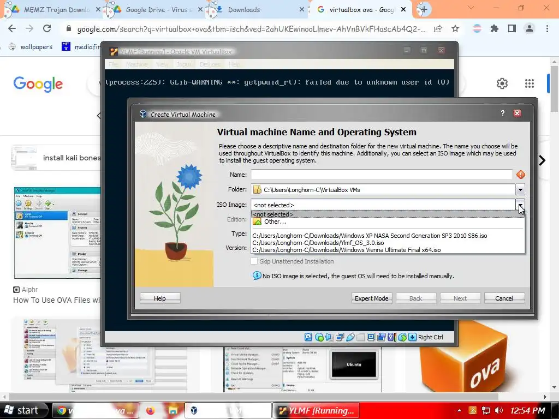
Task: Open the Devices menu in the YLMF VM window
Action: pyautogui.click(x=210, y=64)
